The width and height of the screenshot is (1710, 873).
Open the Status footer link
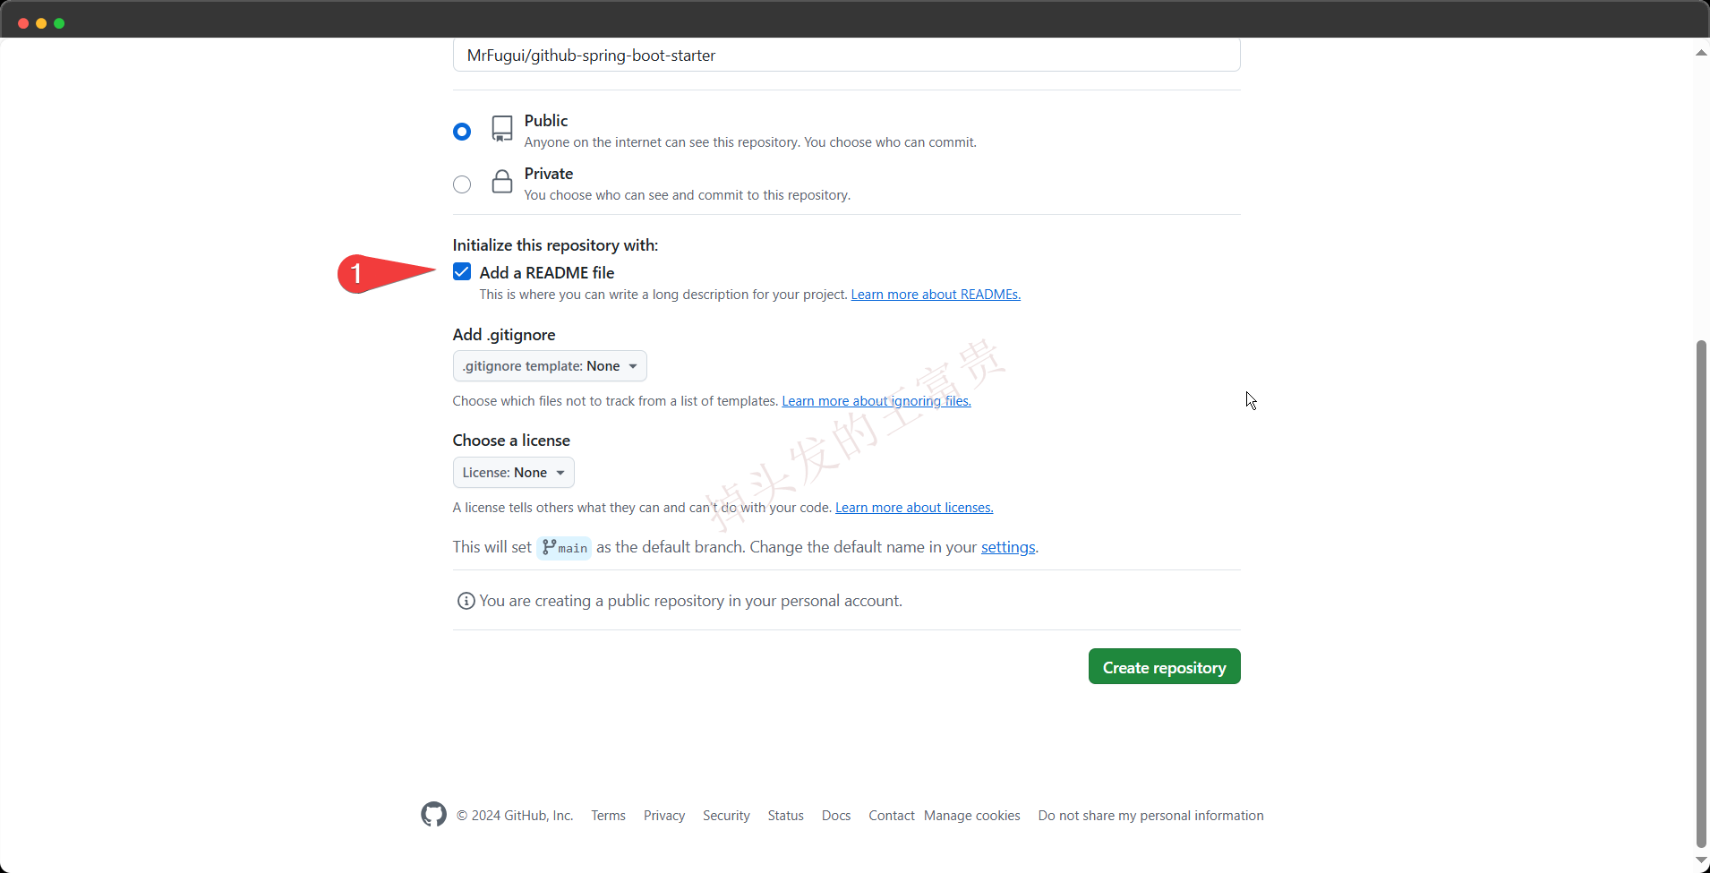(786, 816)
